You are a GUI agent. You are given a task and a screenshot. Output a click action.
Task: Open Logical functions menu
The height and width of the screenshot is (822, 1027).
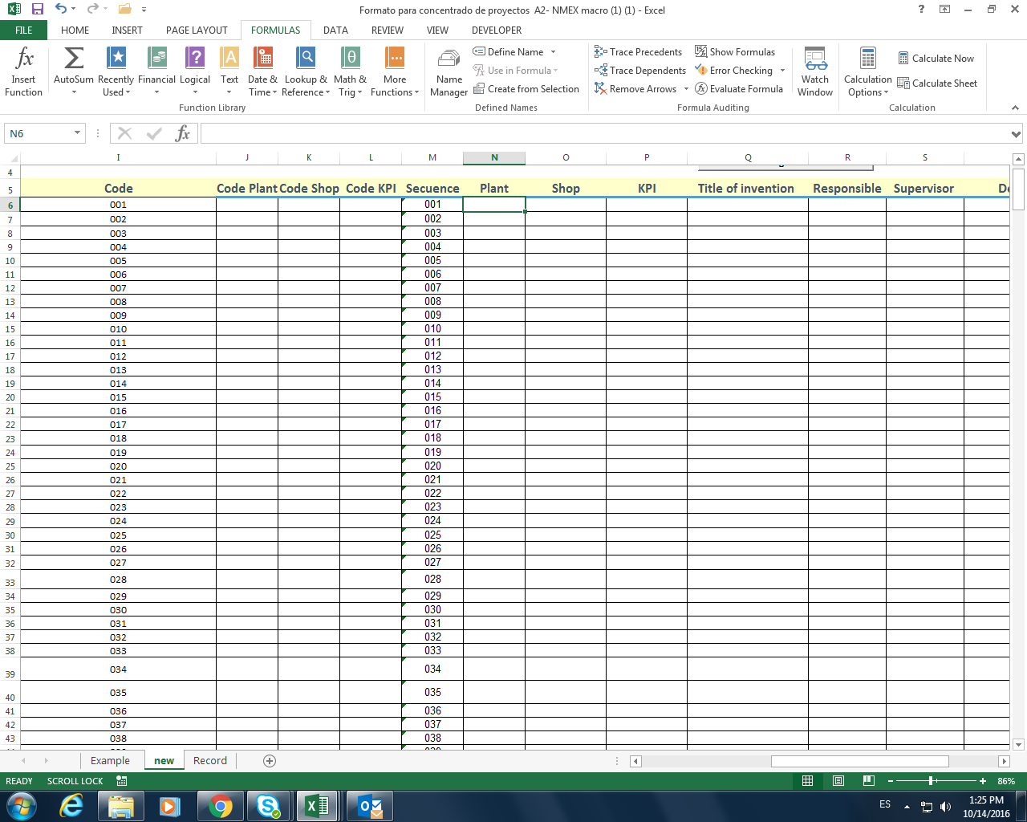pos(195,71)
